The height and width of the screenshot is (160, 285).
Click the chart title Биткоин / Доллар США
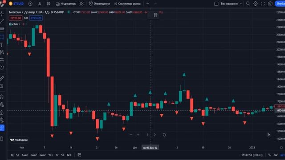click(x=25, y=12)
